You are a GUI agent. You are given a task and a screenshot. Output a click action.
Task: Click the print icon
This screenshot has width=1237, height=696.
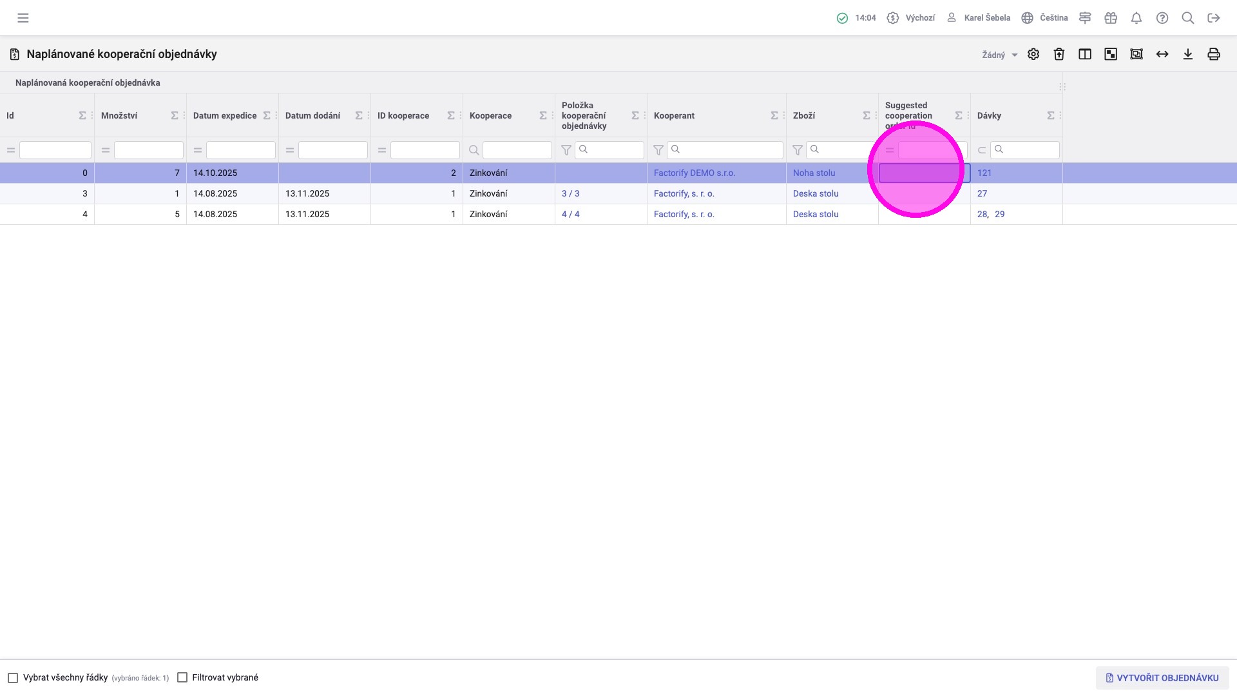click(1214, 54)
